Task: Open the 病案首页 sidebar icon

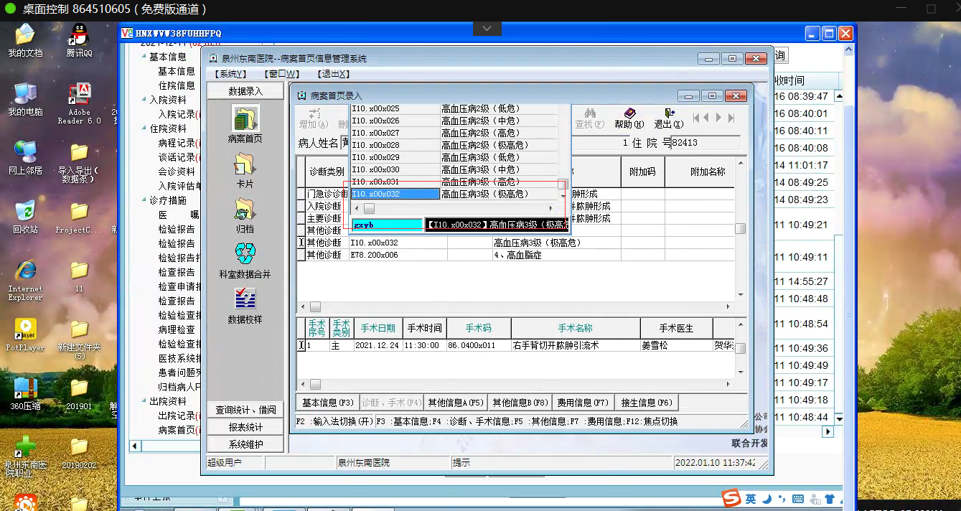Action: click(x=245, y=118)
